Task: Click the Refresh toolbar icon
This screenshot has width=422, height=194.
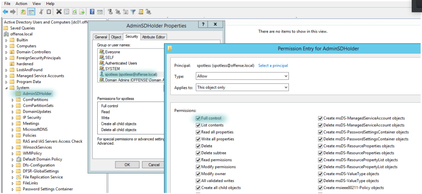Action: coord(75,12)
